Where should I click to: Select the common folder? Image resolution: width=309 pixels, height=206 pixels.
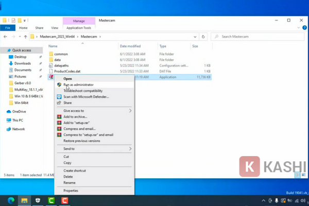coord(61,54)
